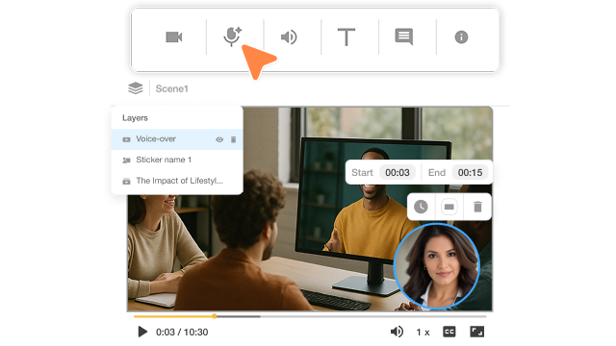Delete the avatar overlay with trash icon
The image size is (616, 346).
click(477, 207)
